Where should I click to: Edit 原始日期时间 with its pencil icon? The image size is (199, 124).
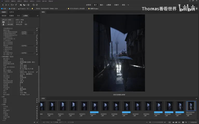[x=37, y=72]
